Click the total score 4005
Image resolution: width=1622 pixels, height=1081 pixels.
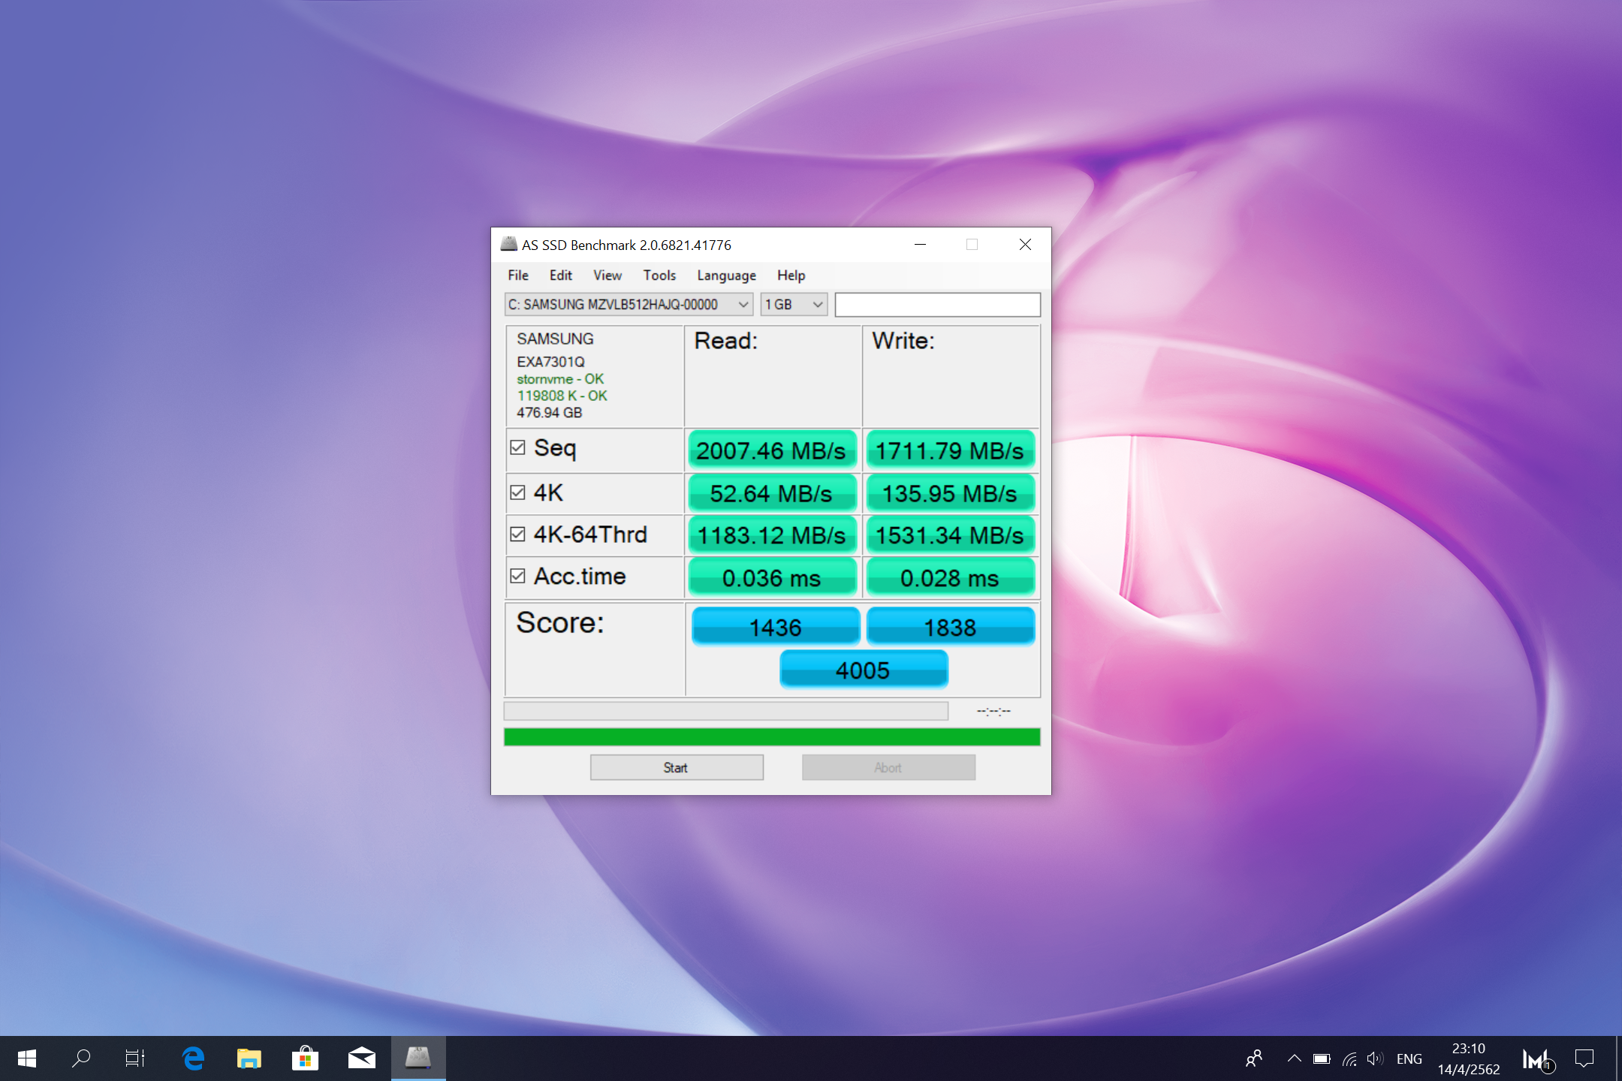(864, 669)
